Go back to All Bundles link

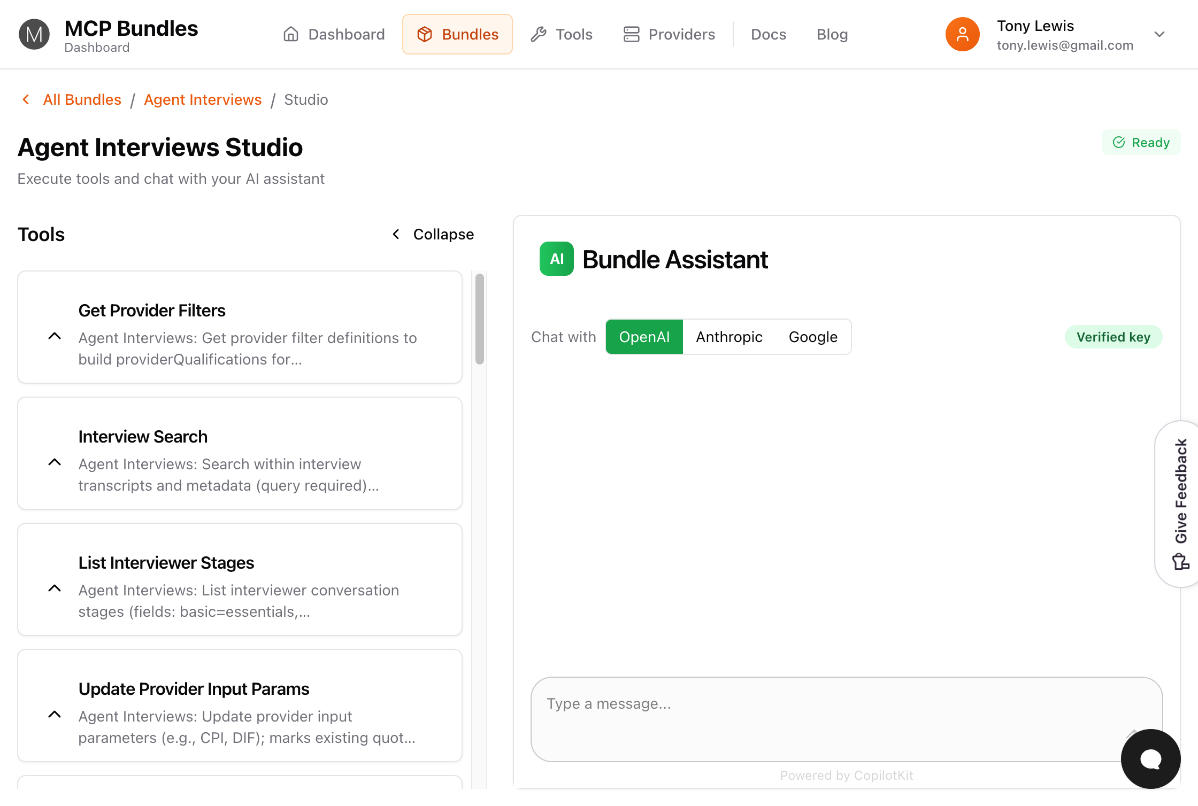tap(82, 99)
